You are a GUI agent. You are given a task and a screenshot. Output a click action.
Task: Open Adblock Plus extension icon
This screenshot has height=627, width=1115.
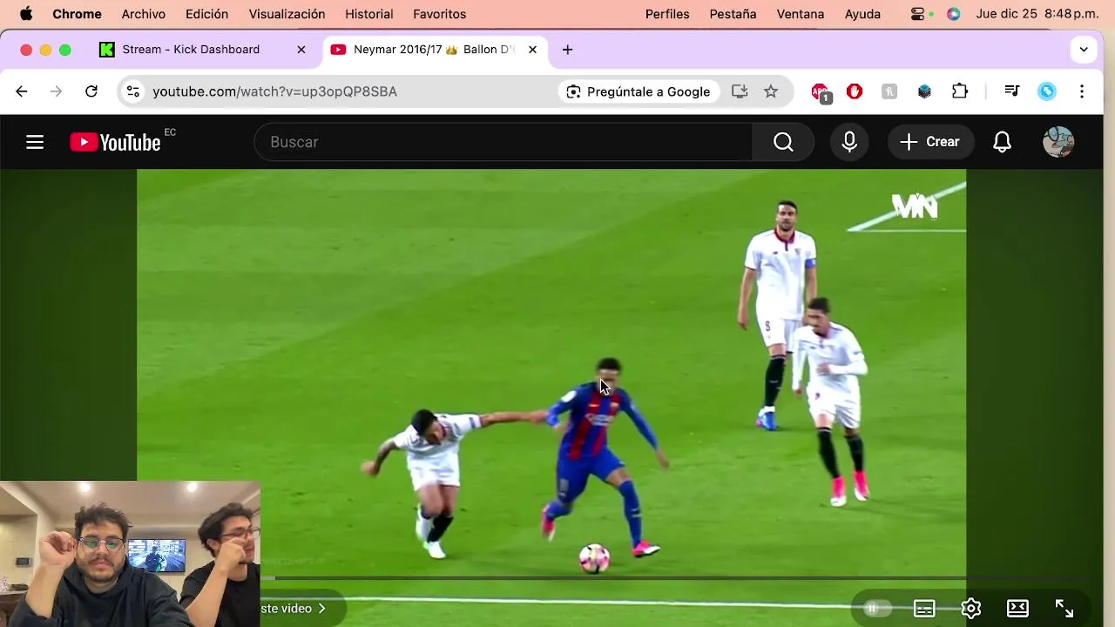click(x=821, y=91)
